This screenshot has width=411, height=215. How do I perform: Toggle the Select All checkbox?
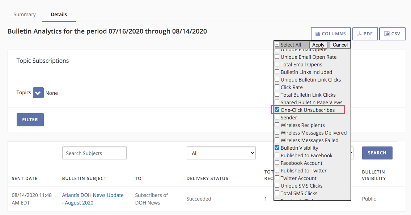(x=277, y=45)
